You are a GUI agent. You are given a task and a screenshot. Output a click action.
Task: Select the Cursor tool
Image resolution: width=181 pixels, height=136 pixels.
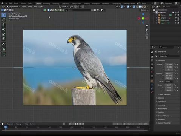pyautogui.click(x=4, y=20)
